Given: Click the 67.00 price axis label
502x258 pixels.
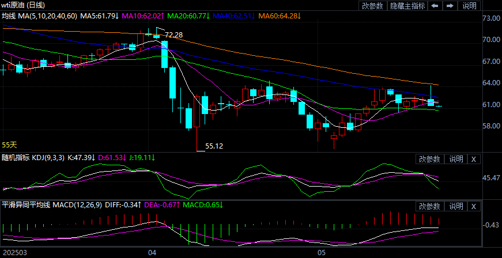Looking at the screenshot, I should 492,61.
